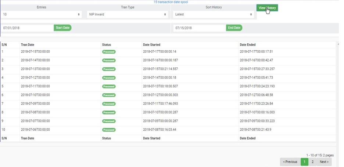
Task: Click the View History button
Action: (267, 8)
